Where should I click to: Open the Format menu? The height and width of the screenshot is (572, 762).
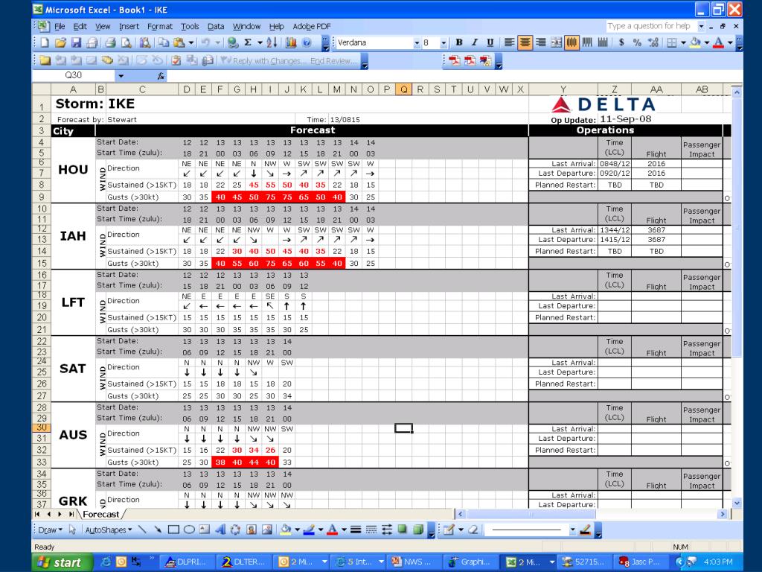pyautogui.click(x=160, y=26)
